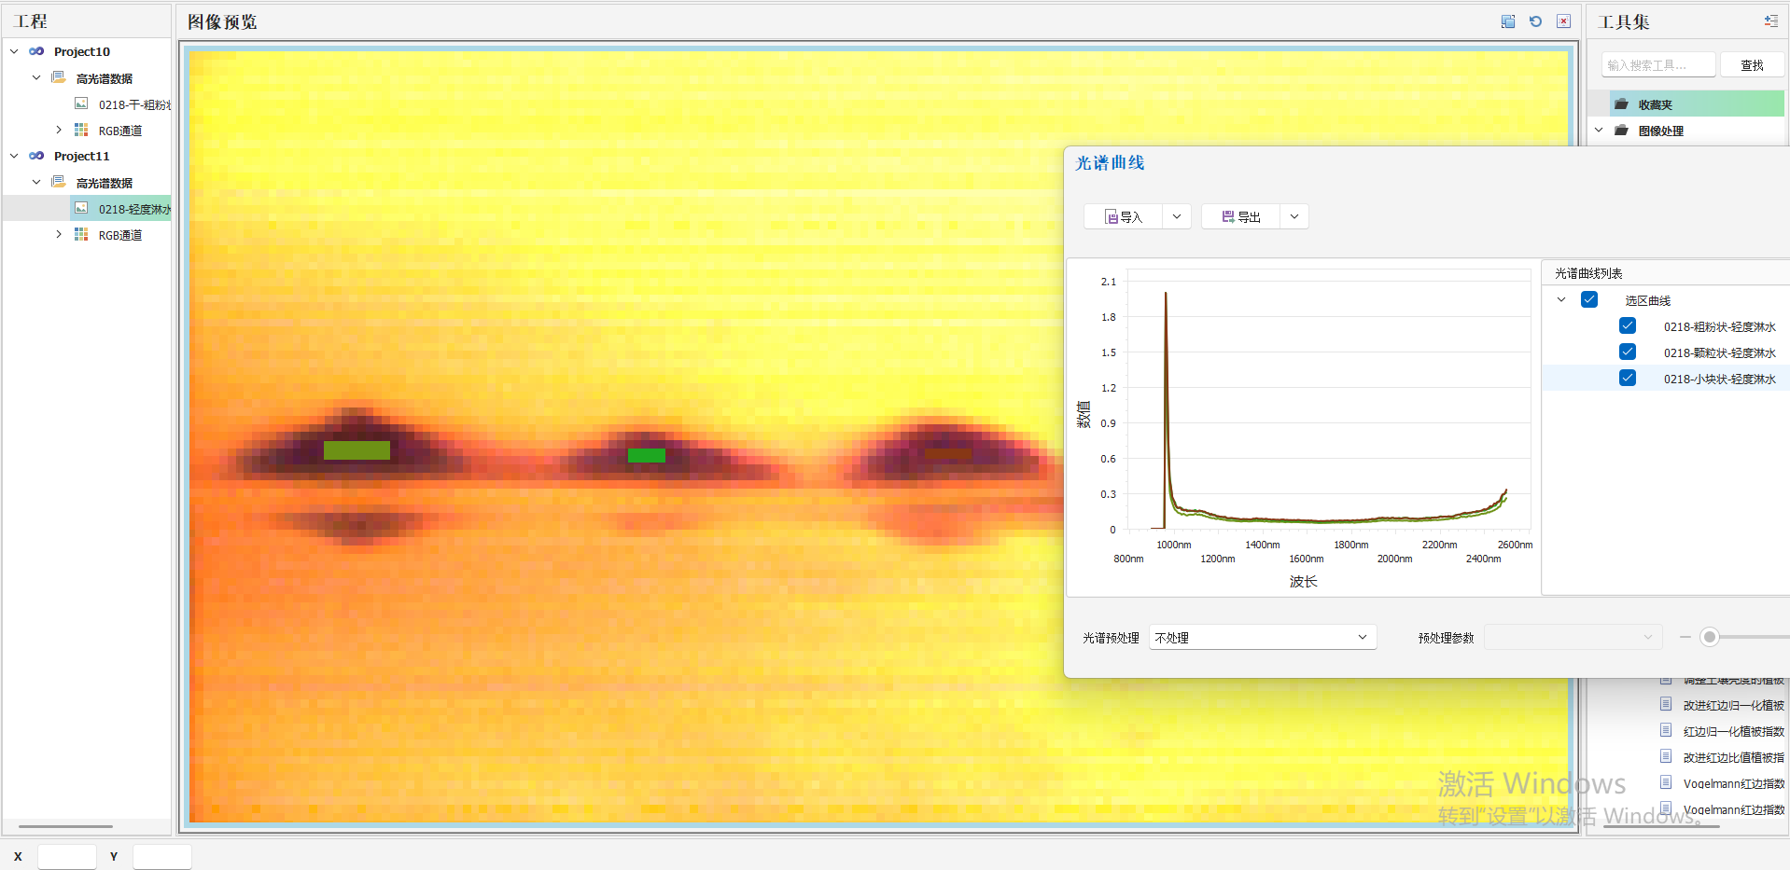Select the first Vogelmann红边指数 tool entry

pyautogui.click(x=1733, y=783)
